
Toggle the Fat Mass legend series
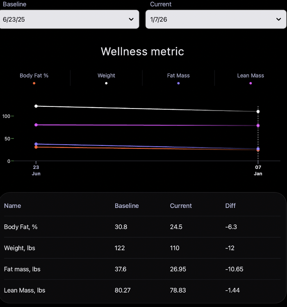(x=178, y=76)
